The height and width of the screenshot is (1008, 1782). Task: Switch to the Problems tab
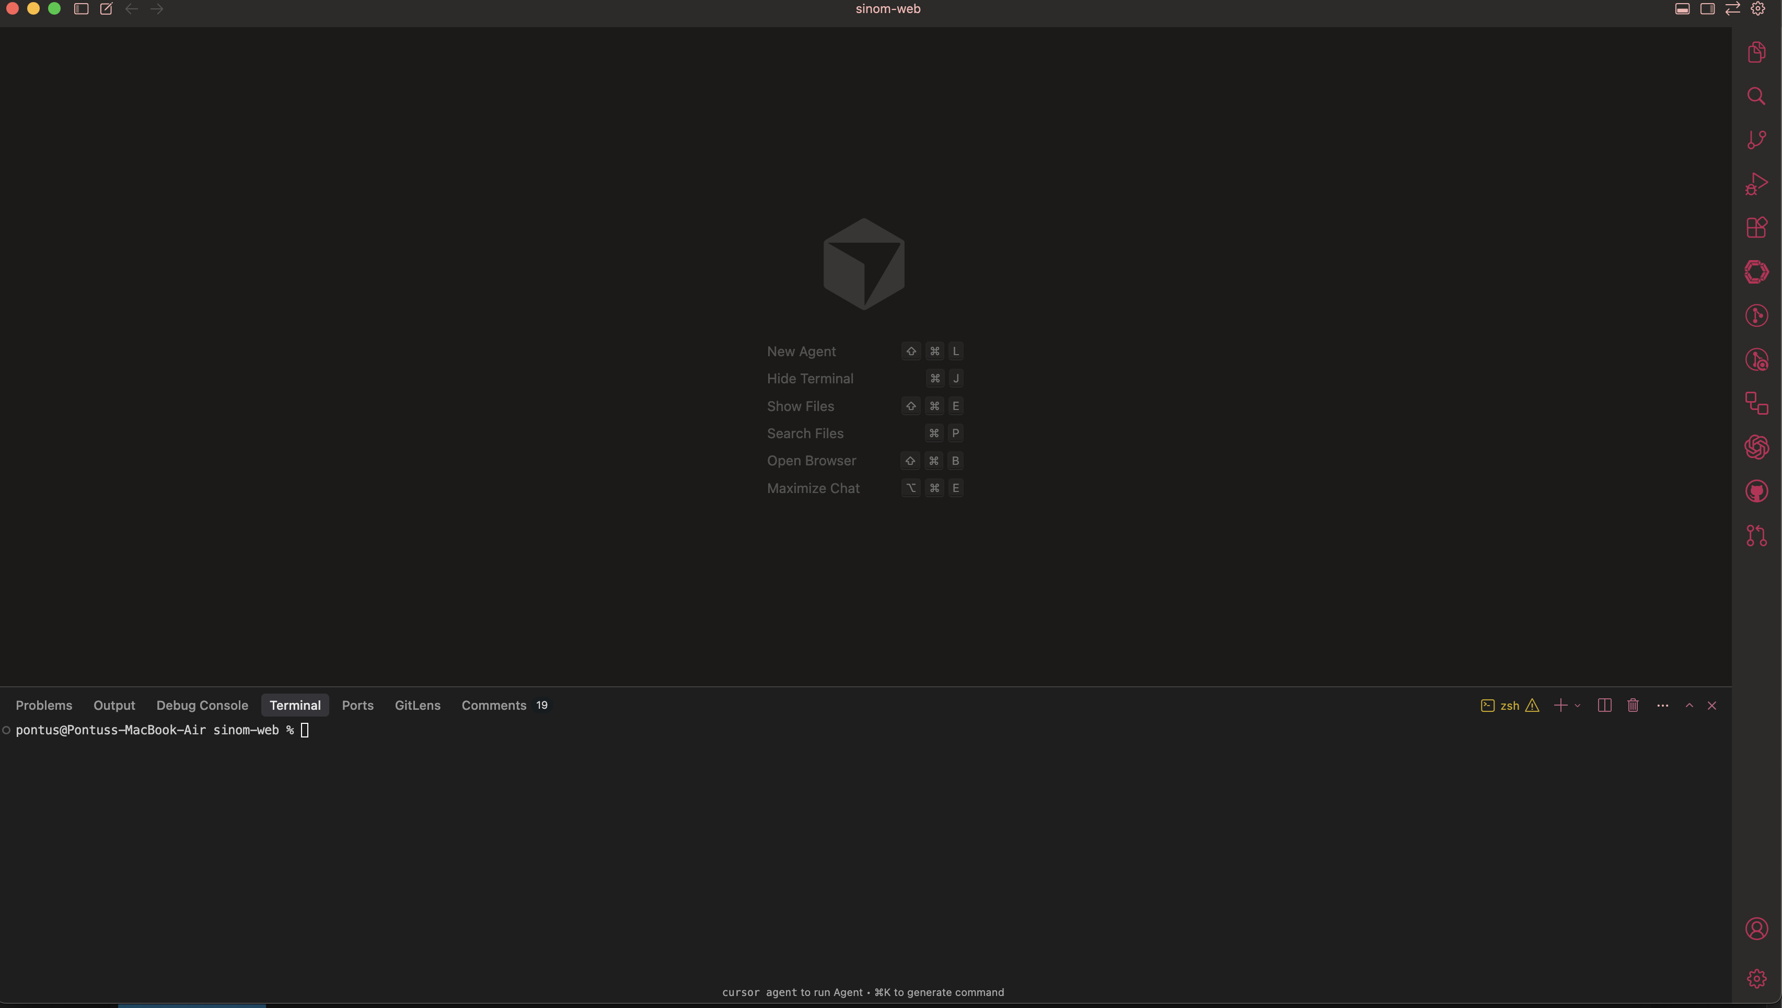[x=43, y=706]
